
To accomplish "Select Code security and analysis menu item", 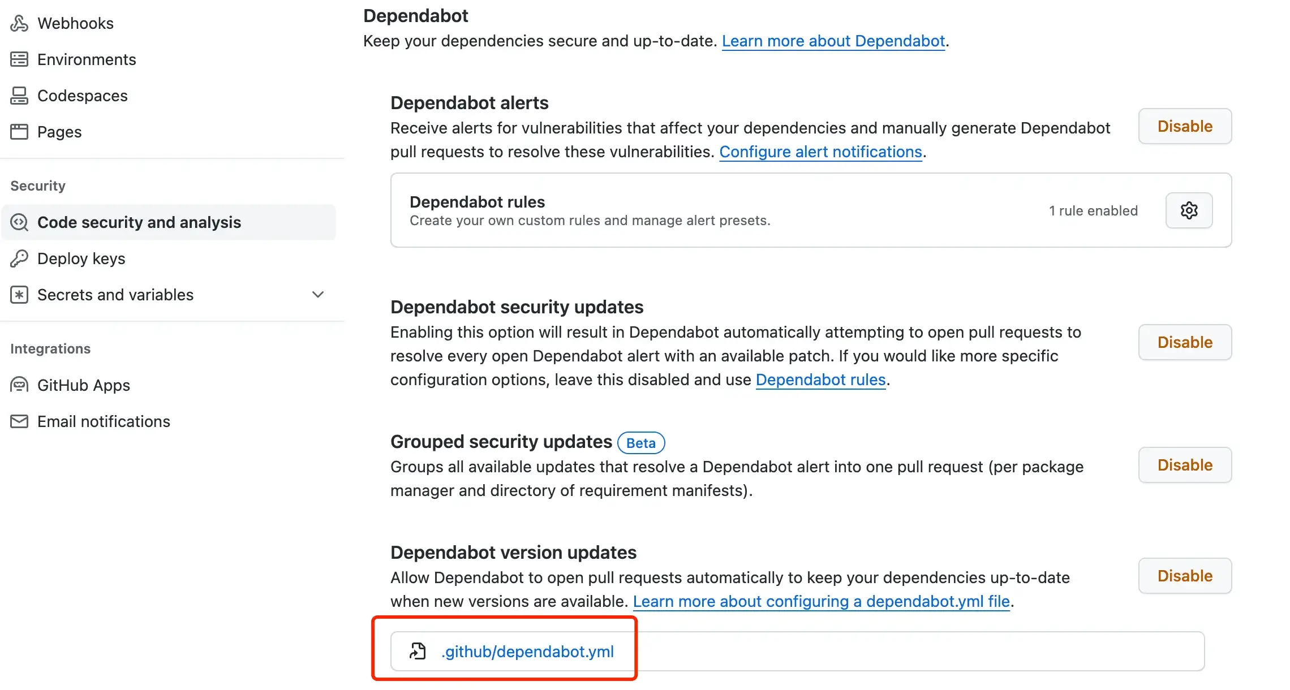I will click(x=169, y=222).
